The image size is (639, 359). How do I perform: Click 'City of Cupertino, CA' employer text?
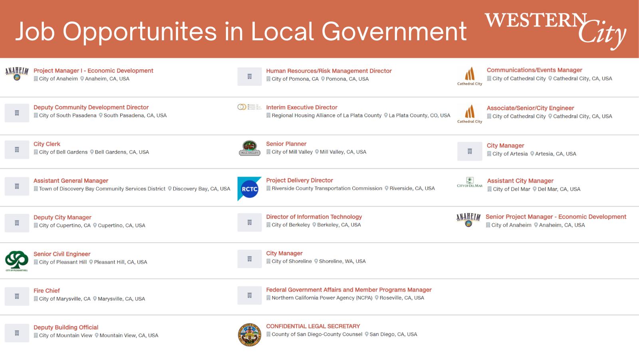pos(65,225)
